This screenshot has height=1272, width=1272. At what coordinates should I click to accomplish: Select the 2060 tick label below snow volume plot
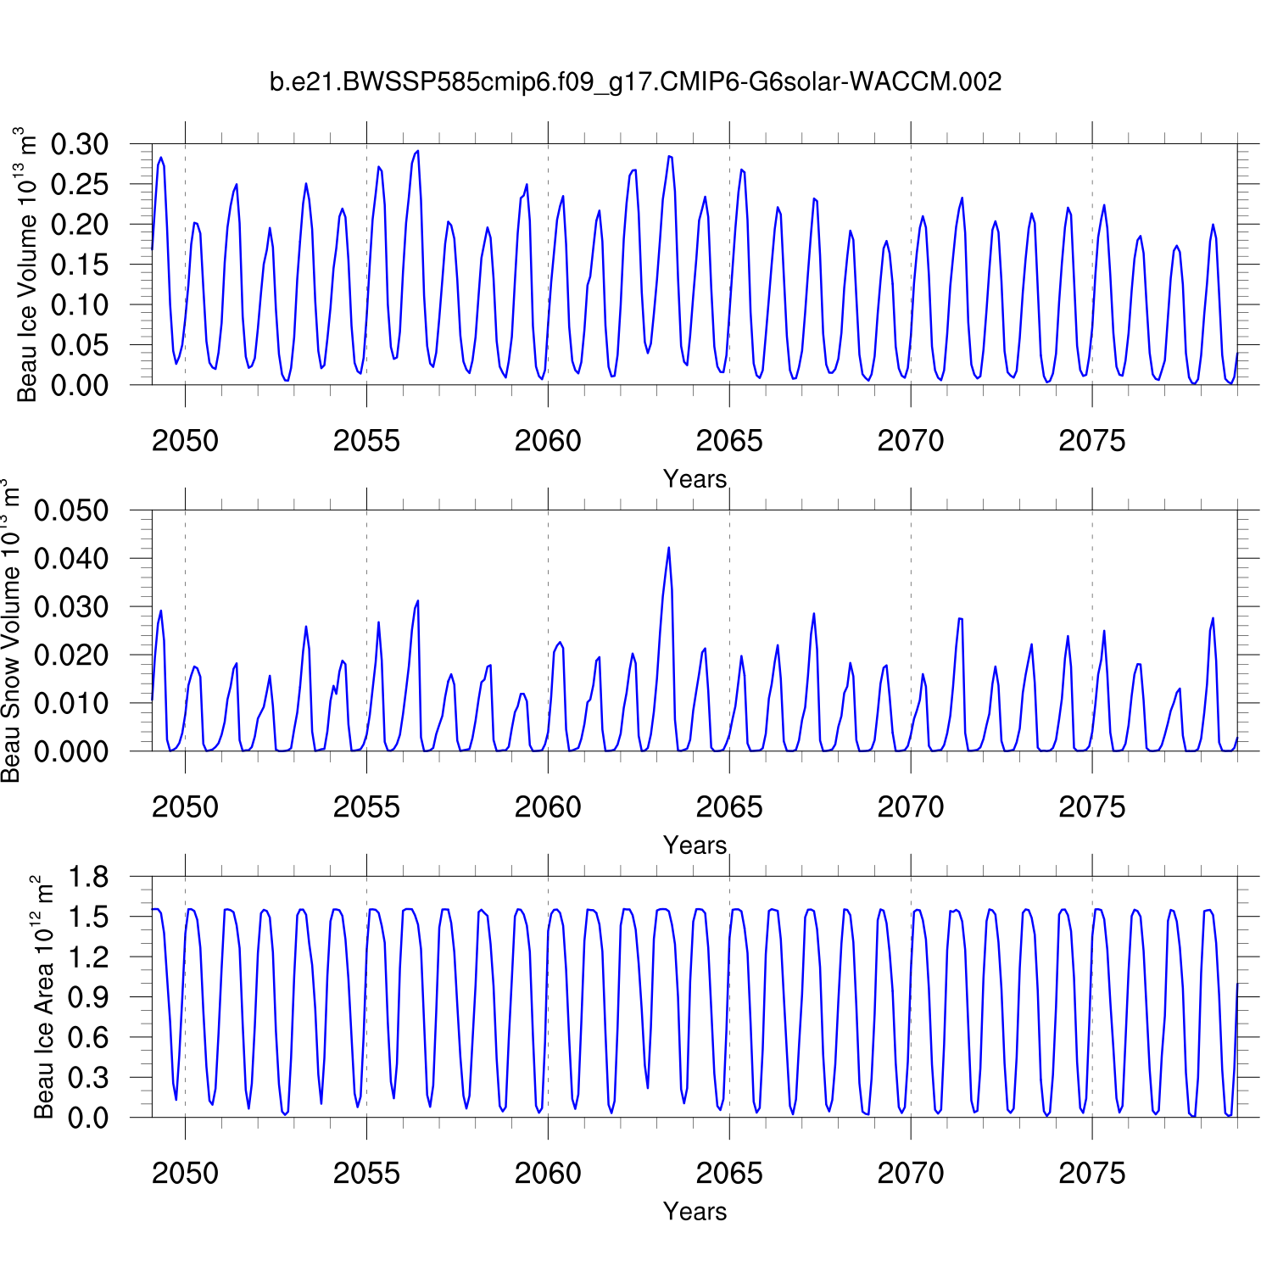(548, 807)
